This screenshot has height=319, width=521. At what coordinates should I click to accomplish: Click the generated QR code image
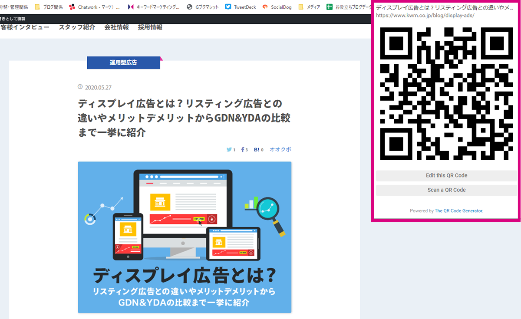click(447, 93)
